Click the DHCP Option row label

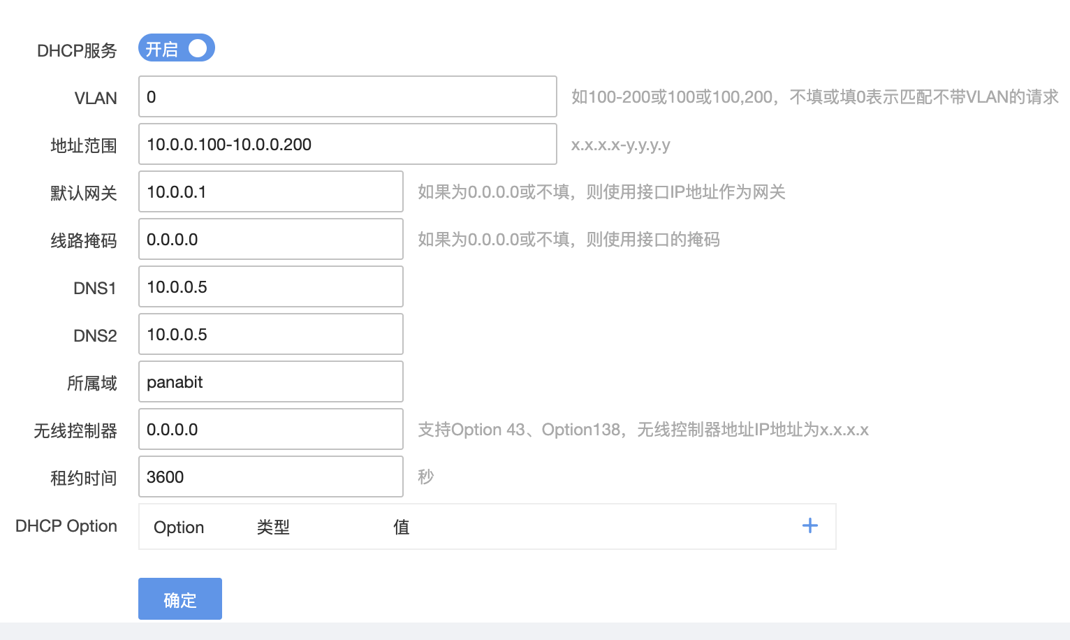point(66,526)
